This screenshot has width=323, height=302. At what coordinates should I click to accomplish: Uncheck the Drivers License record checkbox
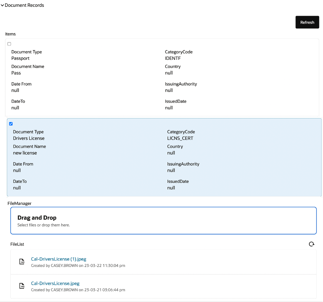(x=11, y=123)
